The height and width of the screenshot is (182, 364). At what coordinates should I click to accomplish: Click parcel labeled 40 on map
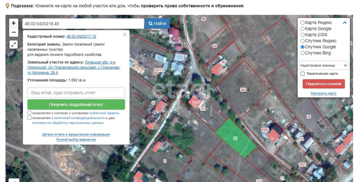pos(204,19)
